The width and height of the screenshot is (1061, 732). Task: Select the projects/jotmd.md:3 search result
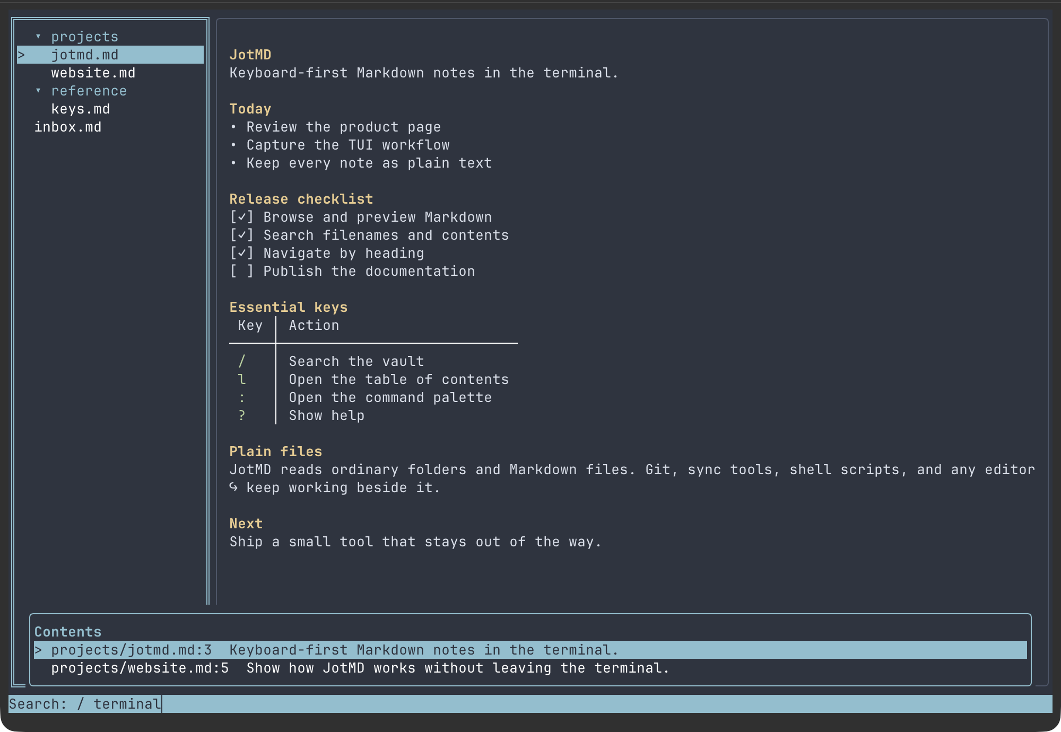(530, 650)
